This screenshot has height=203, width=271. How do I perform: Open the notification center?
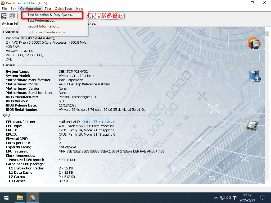click(262, 197)
